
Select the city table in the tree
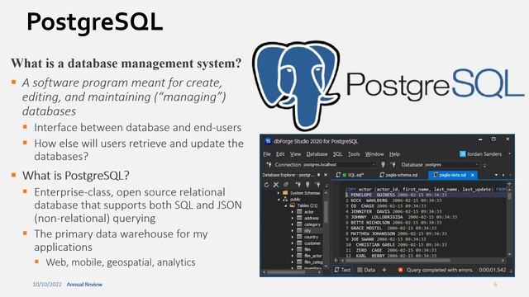point(307,231)
